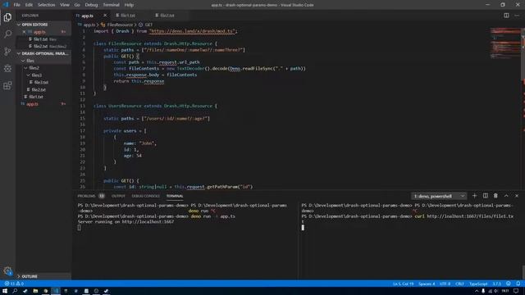Change indentation via 'Spaces: 4'
The width and height of the screenshot is (525, 295).
[x=427, y=284]
